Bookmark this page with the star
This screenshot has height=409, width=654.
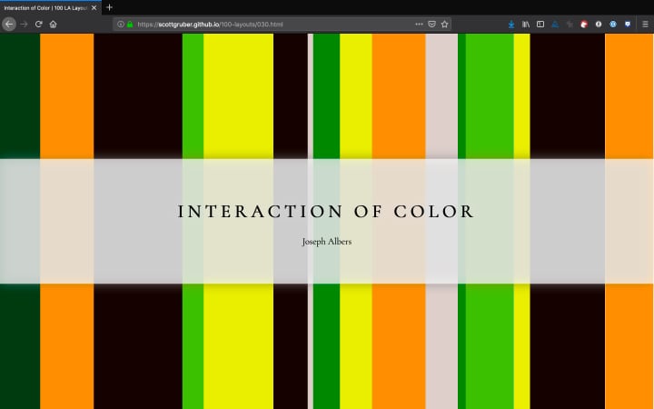tap(444, 25)
